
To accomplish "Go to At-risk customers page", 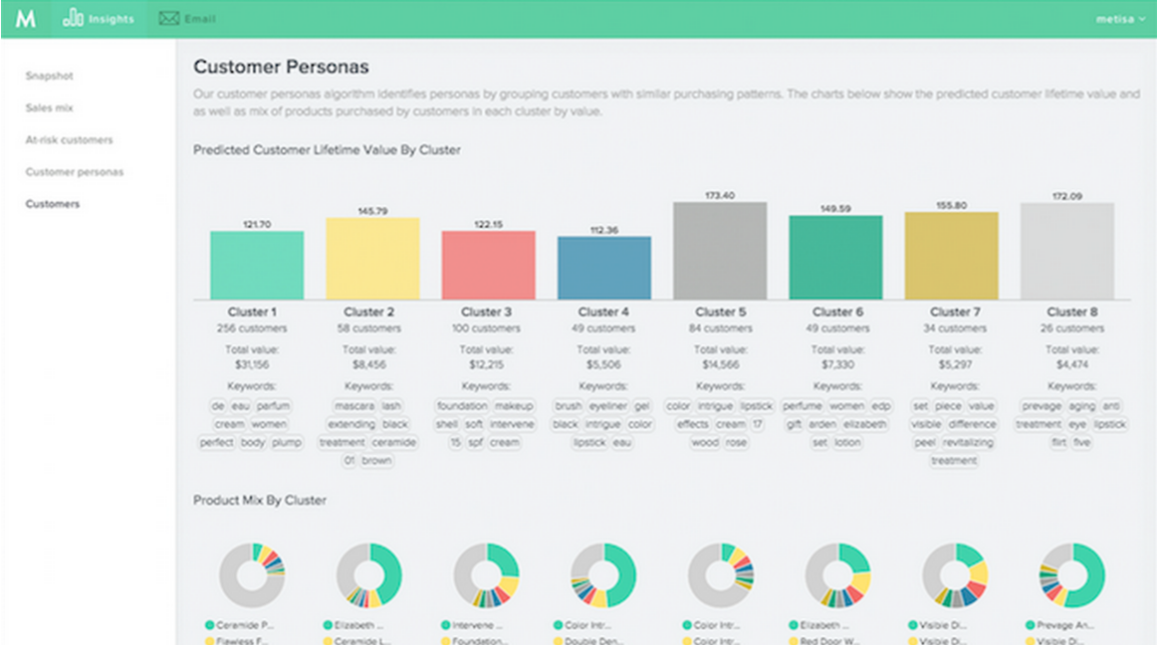I will (69, 140).
